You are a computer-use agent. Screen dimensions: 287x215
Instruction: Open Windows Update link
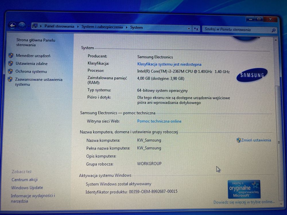point(27,187)
